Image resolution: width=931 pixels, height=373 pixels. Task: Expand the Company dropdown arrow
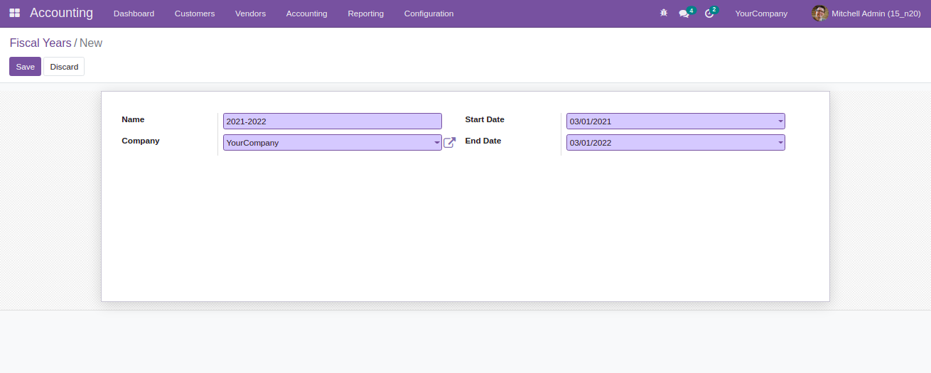point(436,143)
